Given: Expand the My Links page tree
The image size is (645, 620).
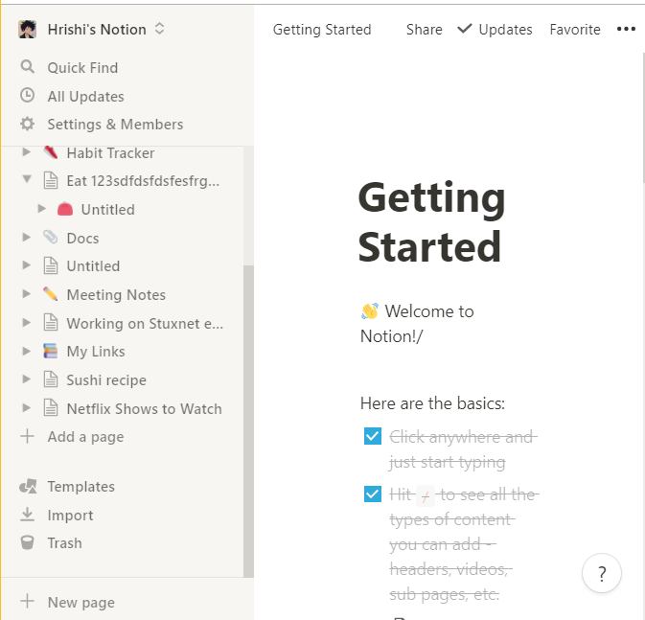Looking at the screenshot, I should click(x=26, y=351).
